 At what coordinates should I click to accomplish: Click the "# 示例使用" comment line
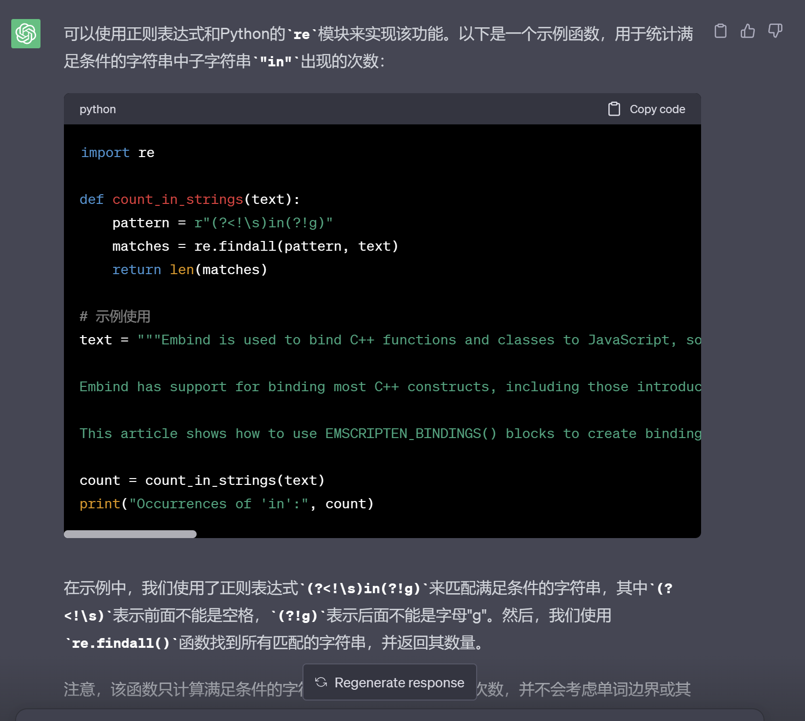tap(115, 317)
